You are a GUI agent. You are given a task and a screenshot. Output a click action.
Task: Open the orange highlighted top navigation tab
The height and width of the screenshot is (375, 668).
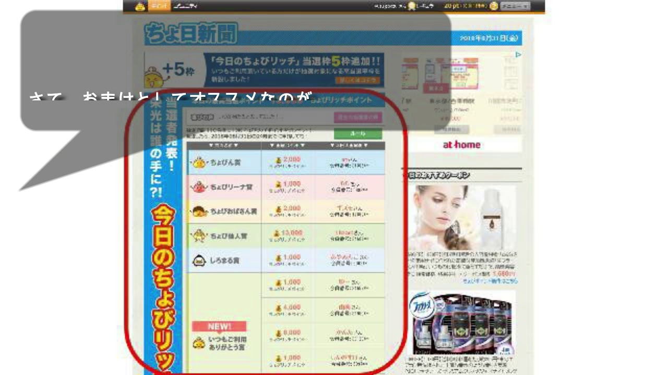pos(159,6)
